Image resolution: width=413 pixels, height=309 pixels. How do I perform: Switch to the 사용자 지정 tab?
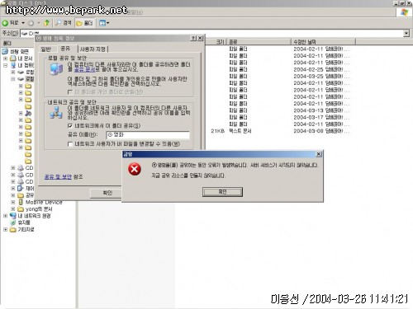tap(93, 49)
